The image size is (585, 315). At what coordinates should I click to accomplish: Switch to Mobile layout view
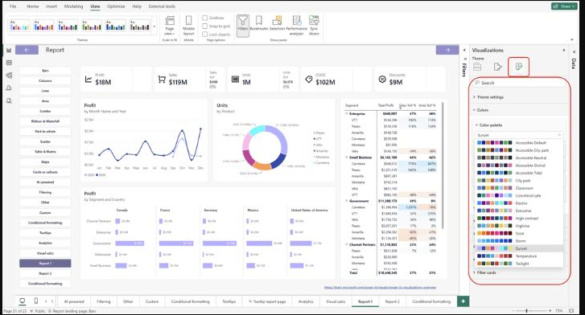click(188, 26)
